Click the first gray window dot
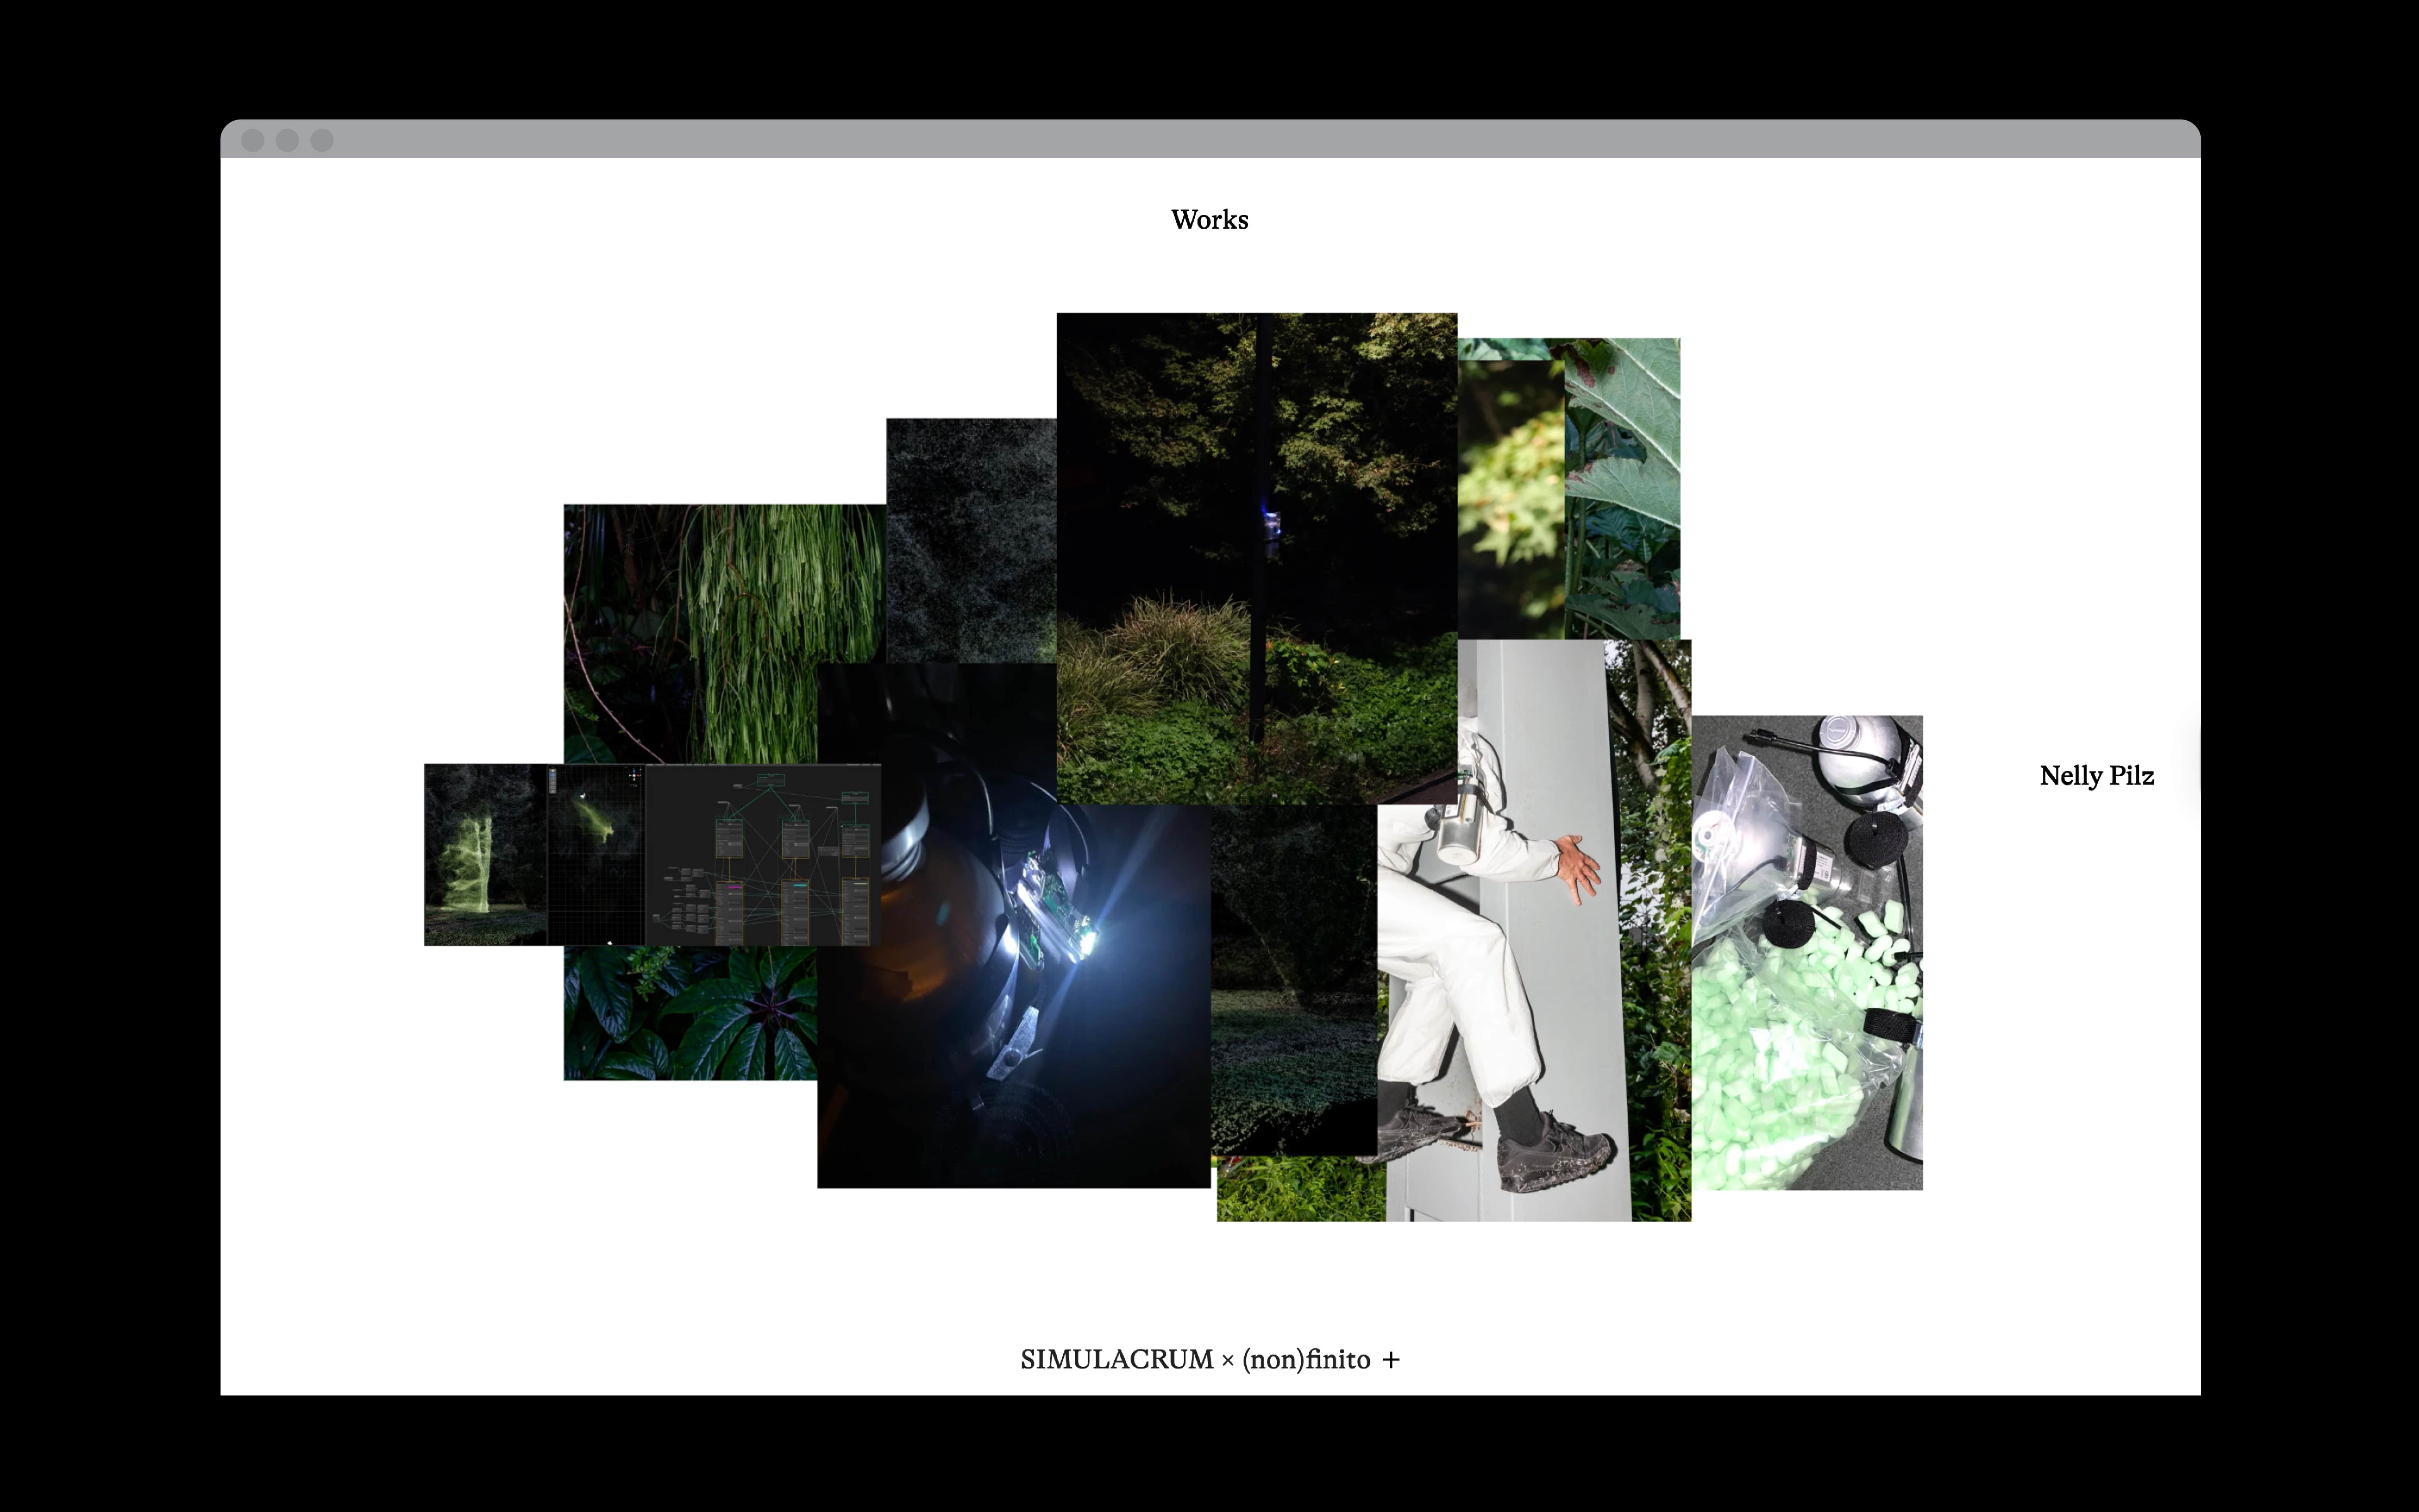Screen dimensions: 2419x1512 point(253,140)
